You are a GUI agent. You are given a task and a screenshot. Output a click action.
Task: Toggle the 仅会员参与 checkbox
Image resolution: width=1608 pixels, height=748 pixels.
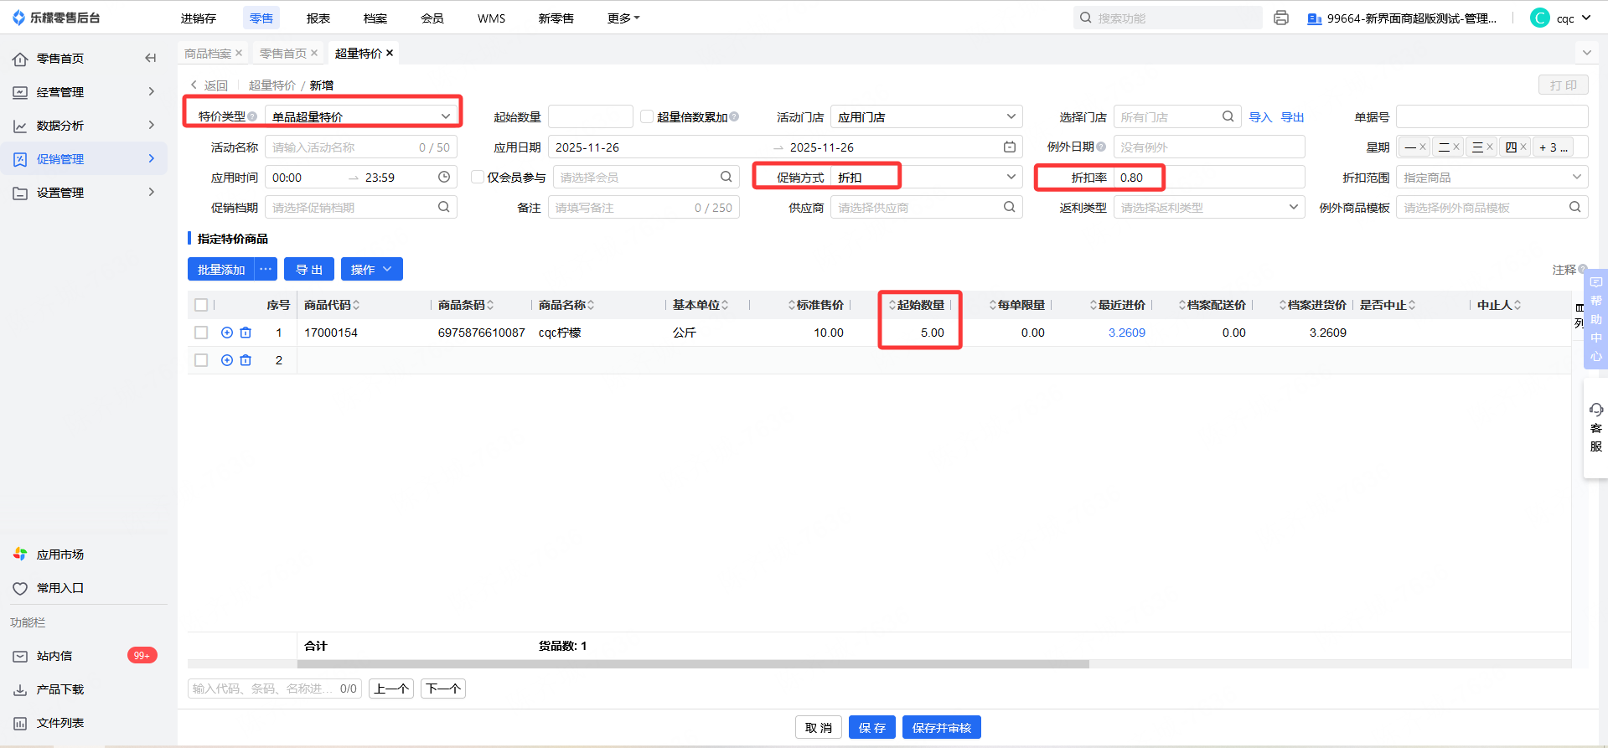(478, 177)
